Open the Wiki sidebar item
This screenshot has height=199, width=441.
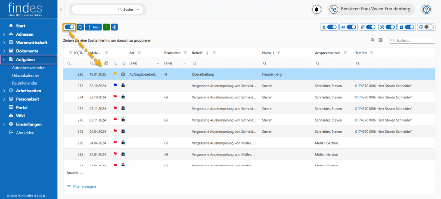tap(20, 116)
